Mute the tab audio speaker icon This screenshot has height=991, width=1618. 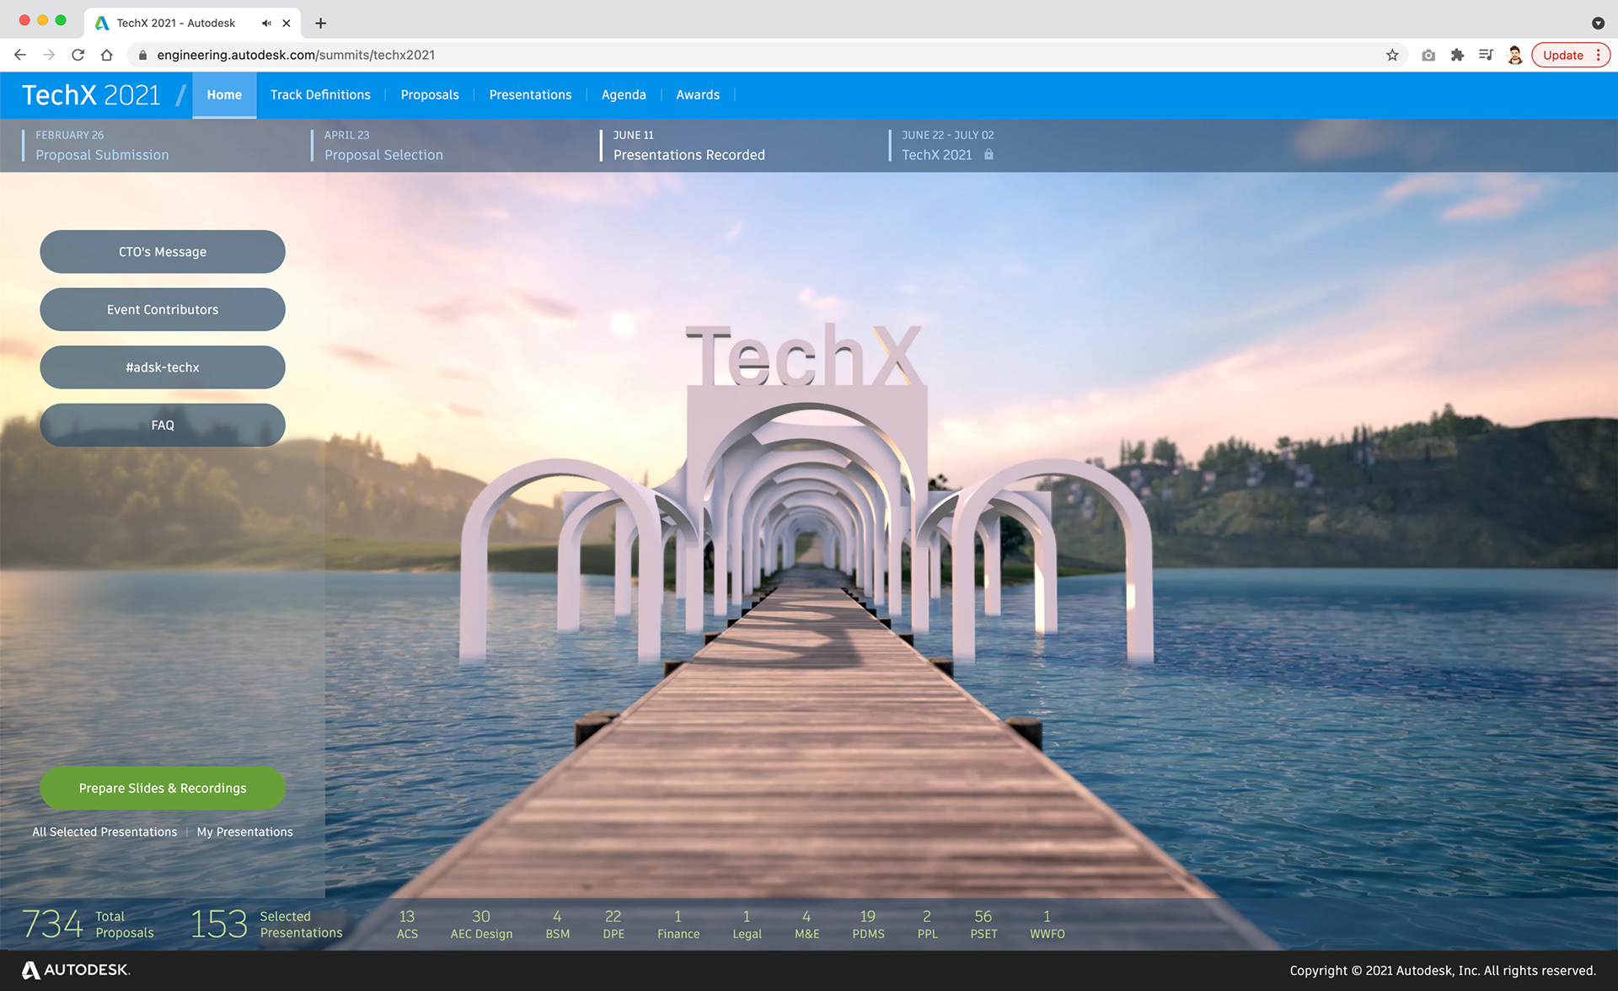[266, 23]
